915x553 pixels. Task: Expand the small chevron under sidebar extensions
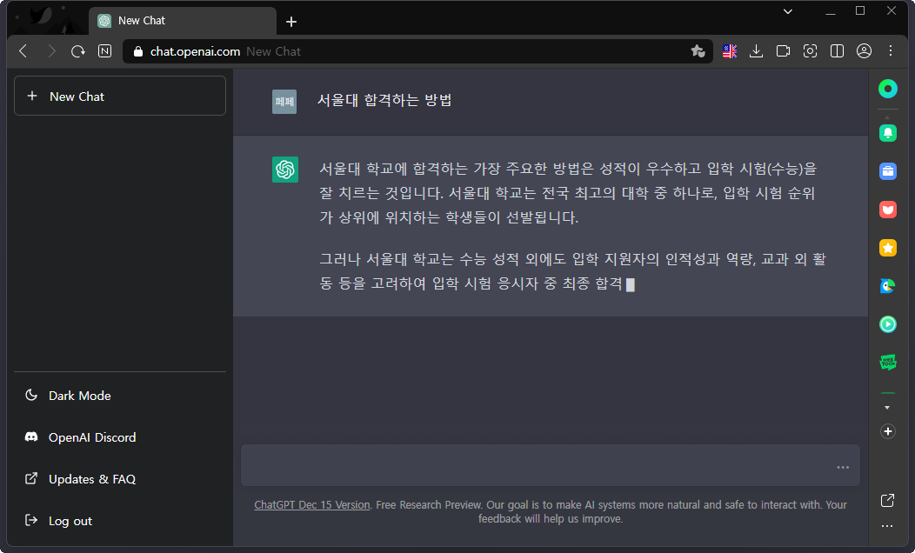(x=887, y=406)
